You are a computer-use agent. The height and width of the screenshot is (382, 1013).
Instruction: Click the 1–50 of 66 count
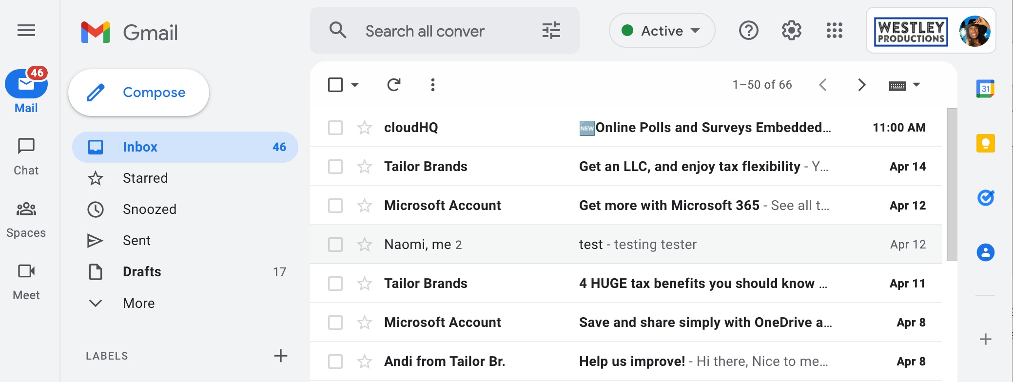point(762,85)
